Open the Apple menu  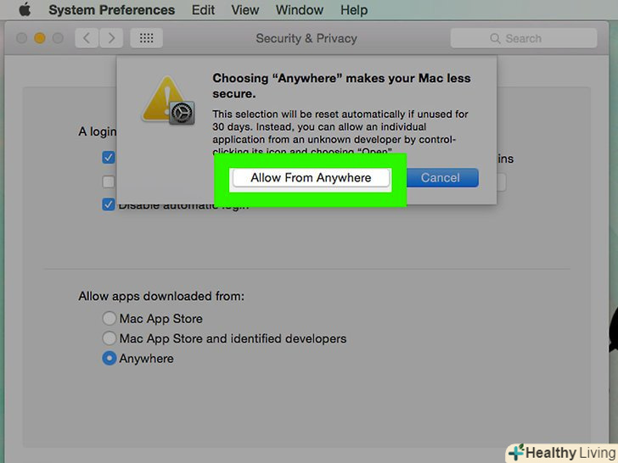[x=25, y=9]
